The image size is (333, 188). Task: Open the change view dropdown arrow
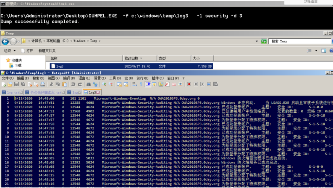point(316,50)
